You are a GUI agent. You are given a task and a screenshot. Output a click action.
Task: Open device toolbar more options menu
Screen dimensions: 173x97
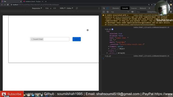99,8
